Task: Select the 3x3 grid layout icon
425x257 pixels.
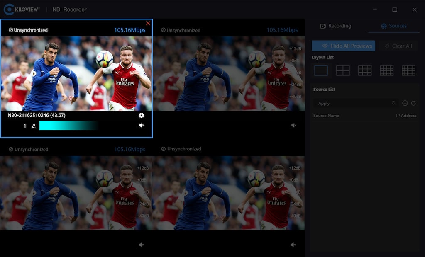Action: [x=365, y=70]
